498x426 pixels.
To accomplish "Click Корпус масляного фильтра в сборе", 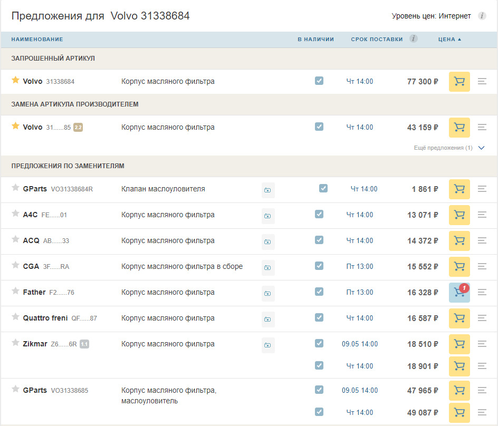I will 182,267.
